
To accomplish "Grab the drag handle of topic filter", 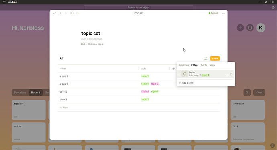I will pos(180,74).
